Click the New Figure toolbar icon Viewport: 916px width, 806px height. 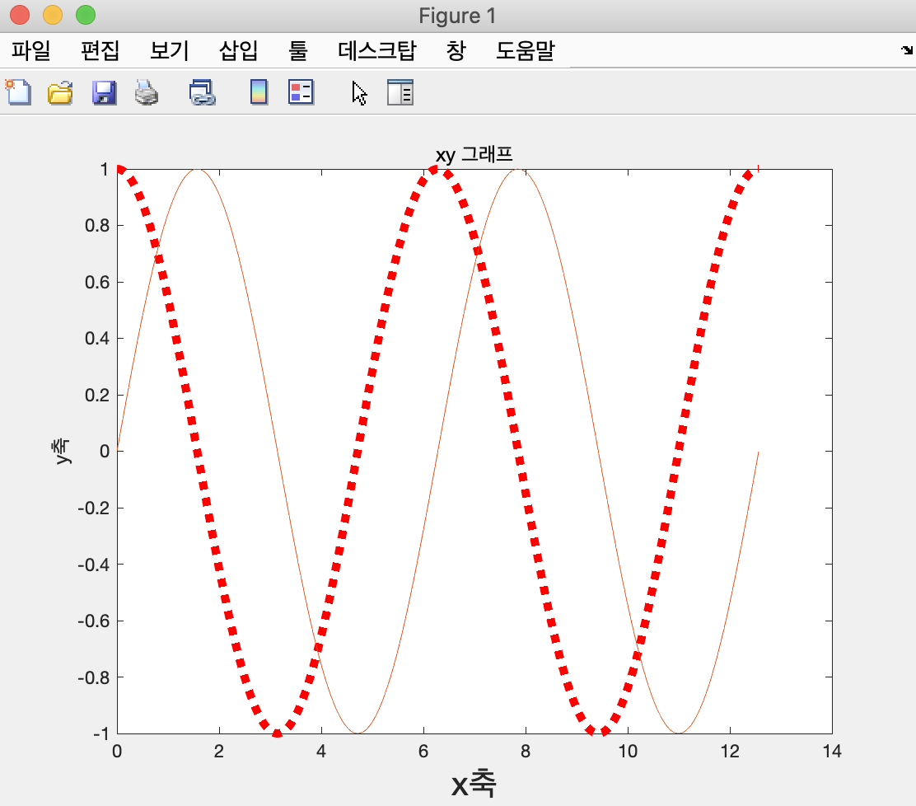pos(18,92)
